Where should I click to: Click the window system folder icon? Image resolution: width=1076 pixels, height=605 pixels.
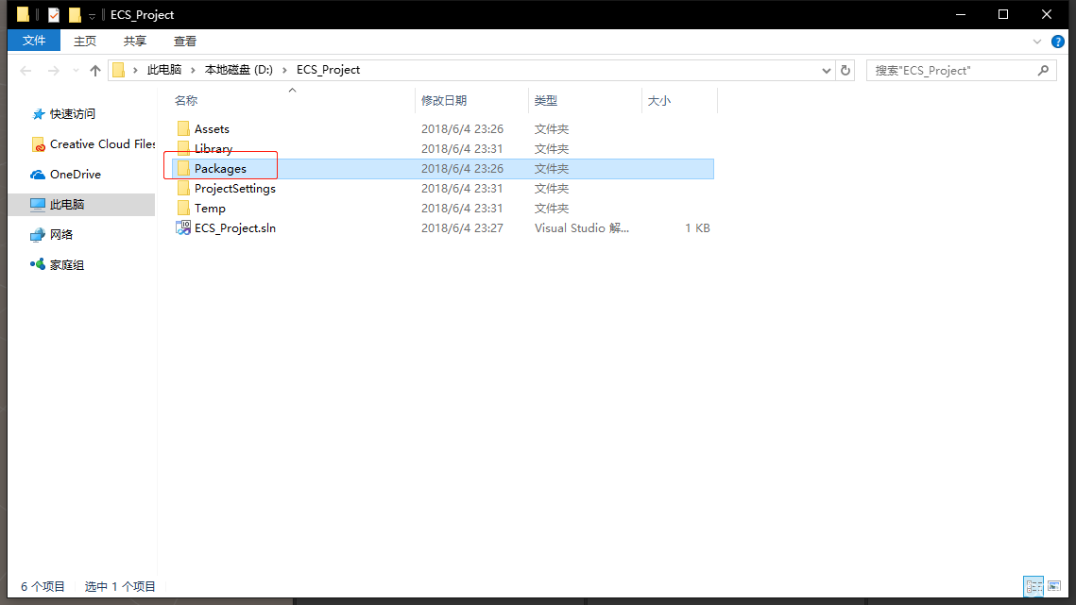pos(24,14)
